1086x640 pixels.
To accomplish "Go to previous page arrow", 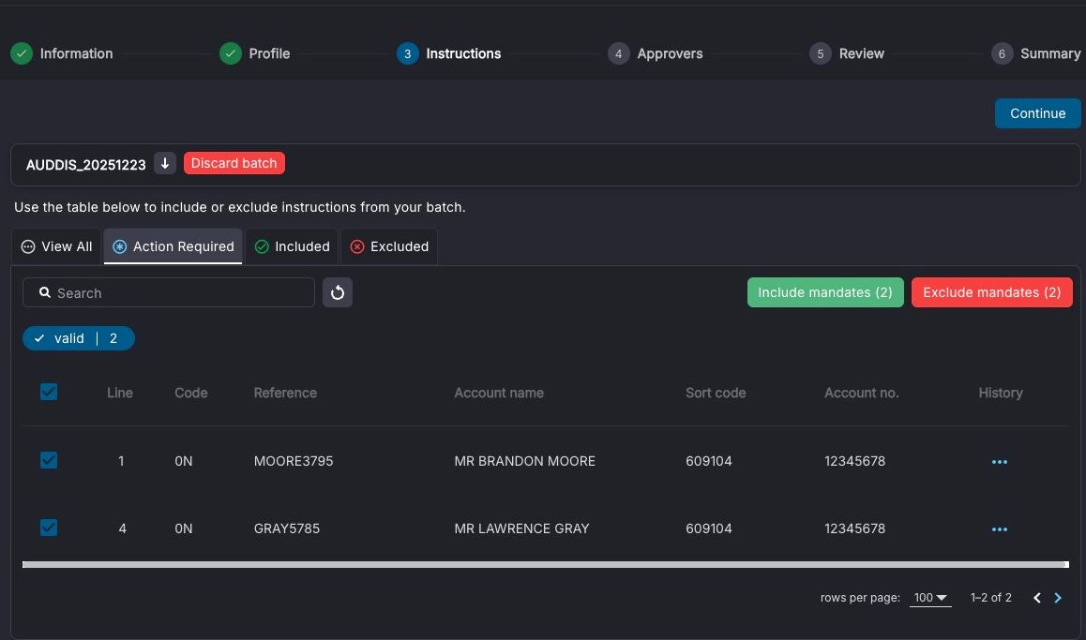I will point(1037,598).
